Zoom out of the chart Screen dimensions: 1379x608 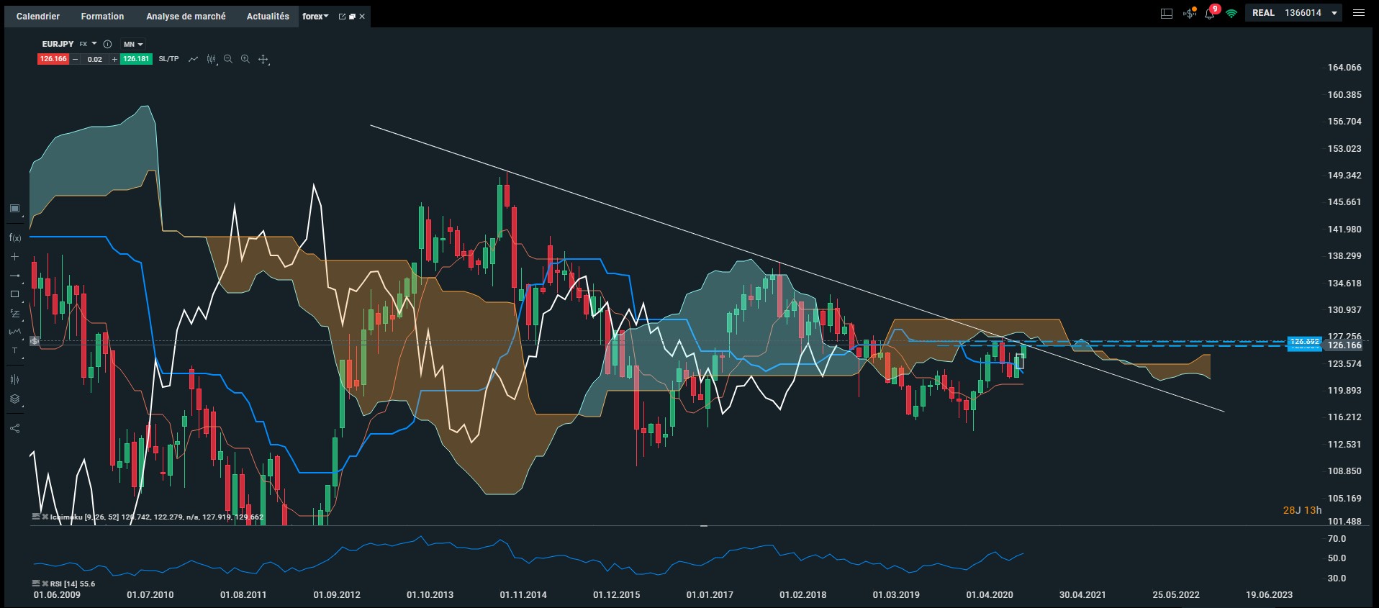point(228,59)
